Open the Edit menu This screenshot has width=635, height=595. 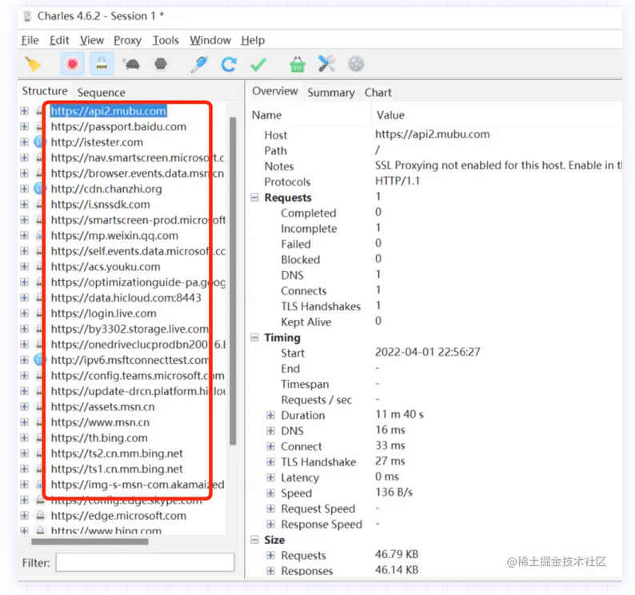(59, 41)
